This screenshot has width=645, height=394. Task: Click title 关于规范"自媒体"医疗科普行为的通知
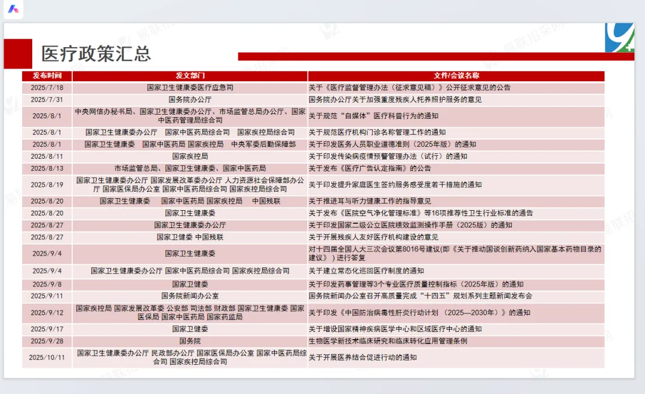[373, 116]
